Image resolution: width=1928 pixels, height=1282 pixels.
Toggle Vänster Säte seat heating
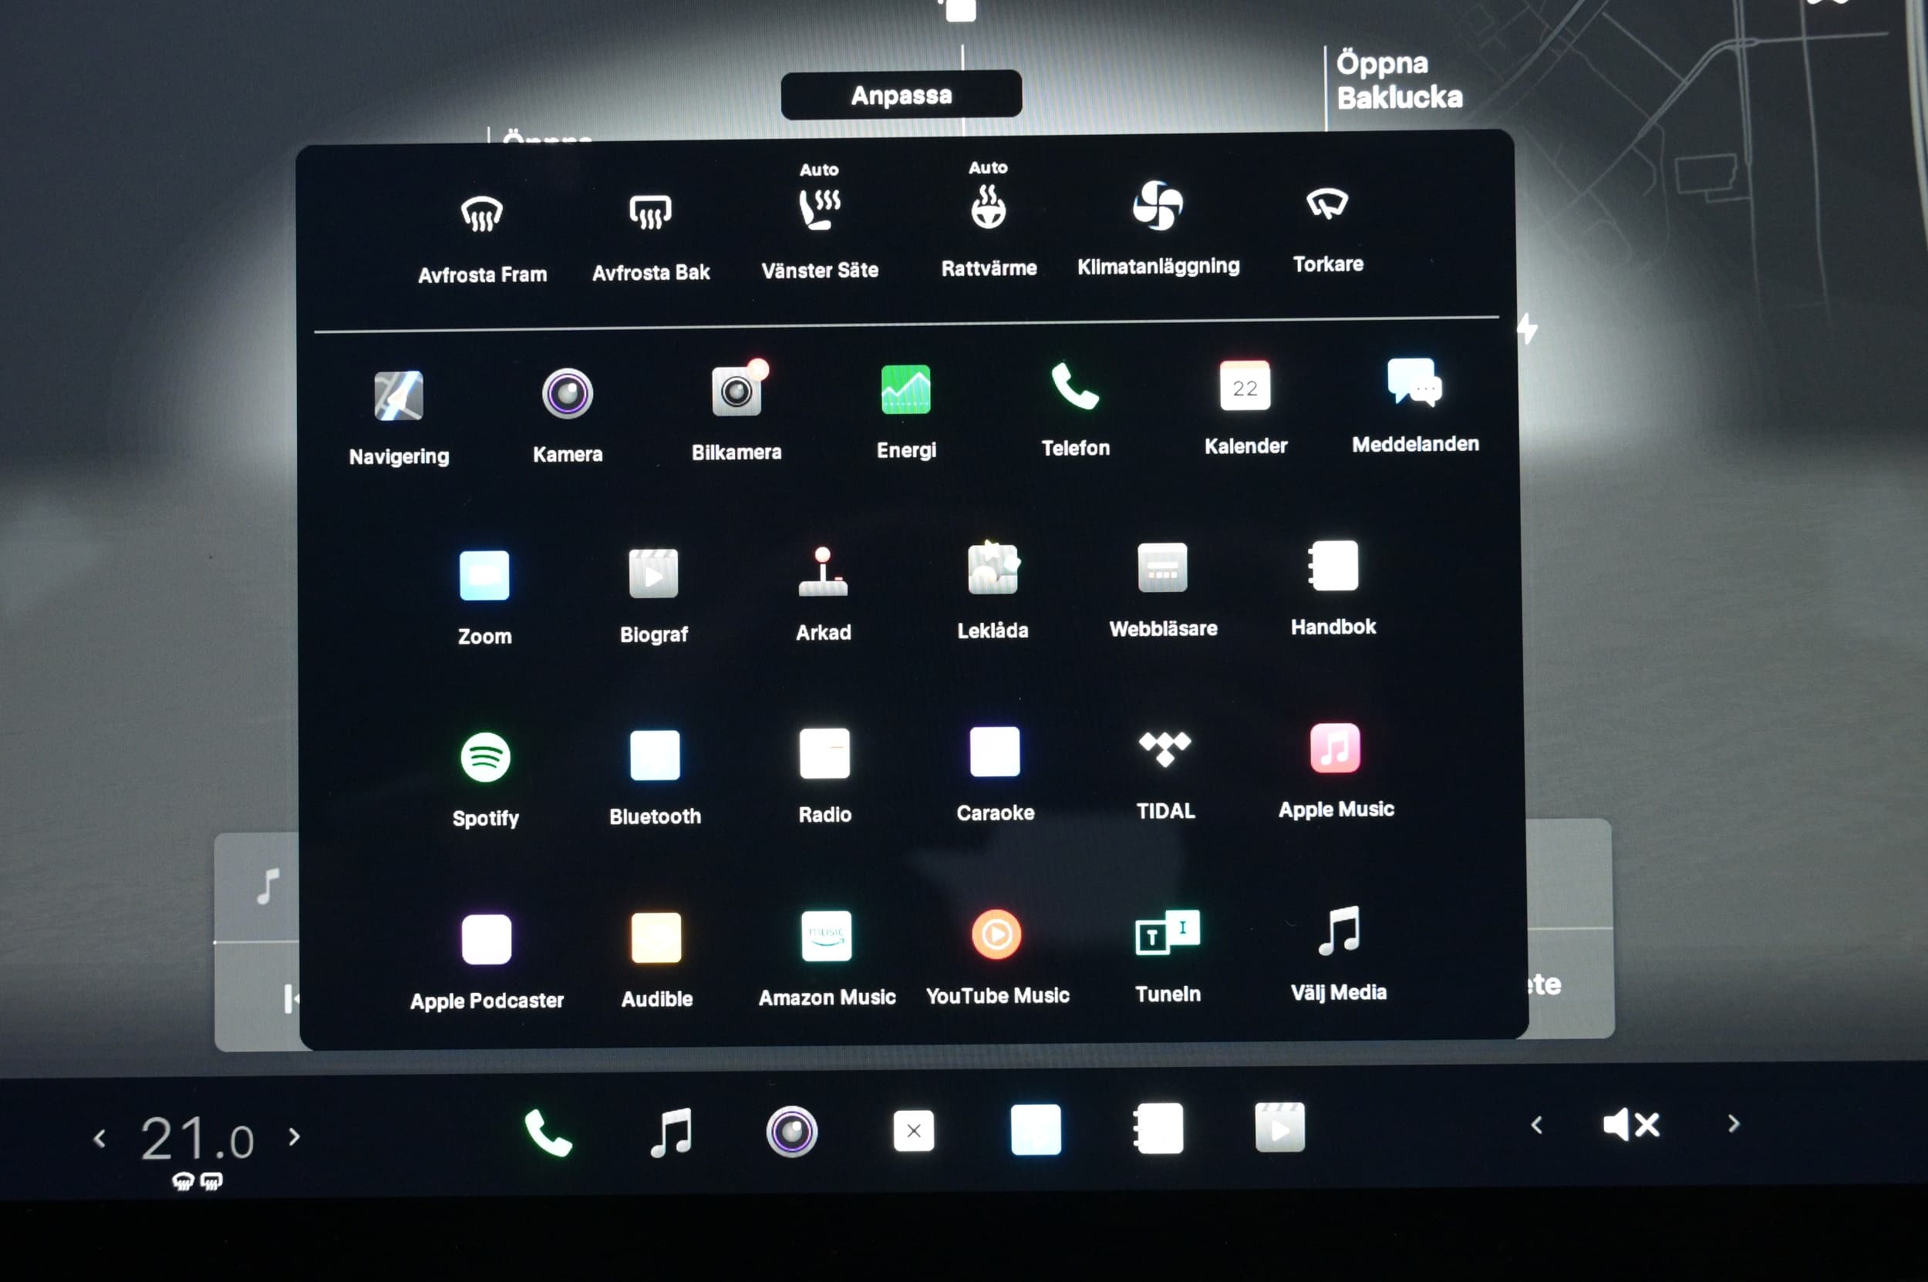(820, 220)
